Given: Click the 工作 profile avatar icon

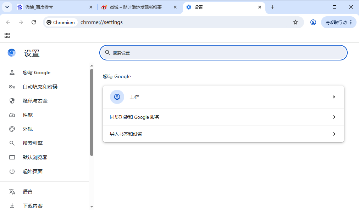Looking at the screenshot, I should point(117,97).
